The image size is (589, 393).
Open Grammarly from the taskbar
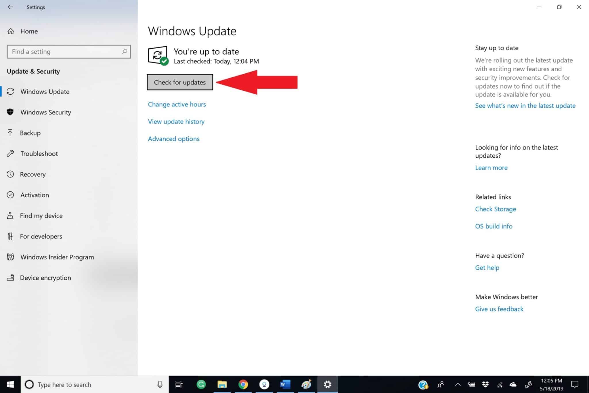click(x=201, y=384)
